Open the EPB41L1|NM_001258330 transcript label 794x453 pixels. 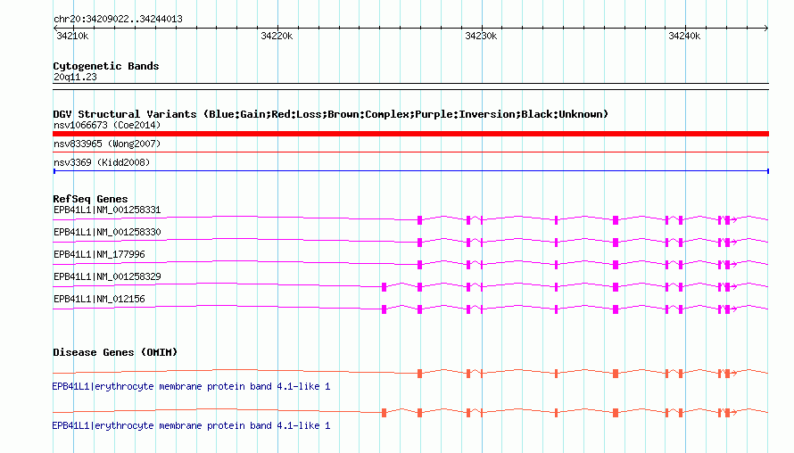[x=107, y=232]
